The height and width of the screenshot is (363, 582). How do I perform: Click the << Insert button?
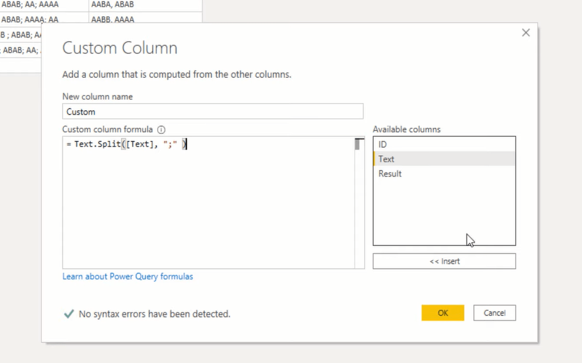[x=444, y=261]
